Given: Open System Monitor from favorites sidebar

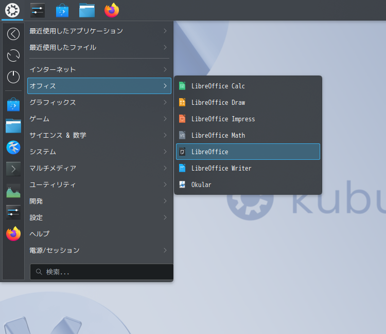Looking at the screenshot, I should 13,191.
